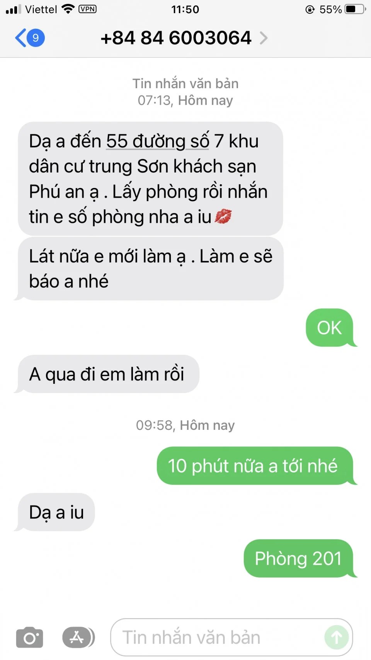Tap phone number +84 84 6003064 header

pos(176,38)
